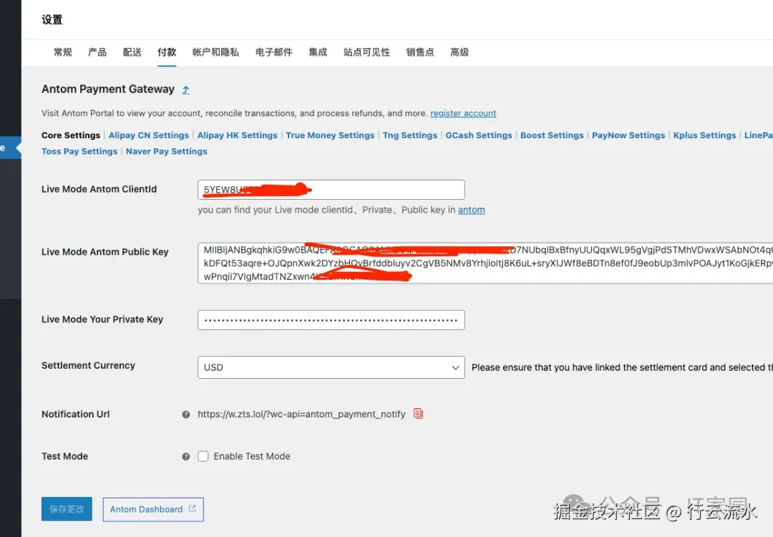
Task: Click the help icon next to Notification Url
Action: point(185,414)
